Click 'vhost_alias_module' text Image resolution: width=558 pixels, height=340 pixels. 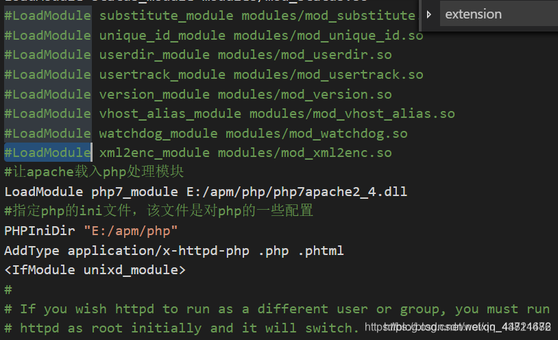[170, 114]
